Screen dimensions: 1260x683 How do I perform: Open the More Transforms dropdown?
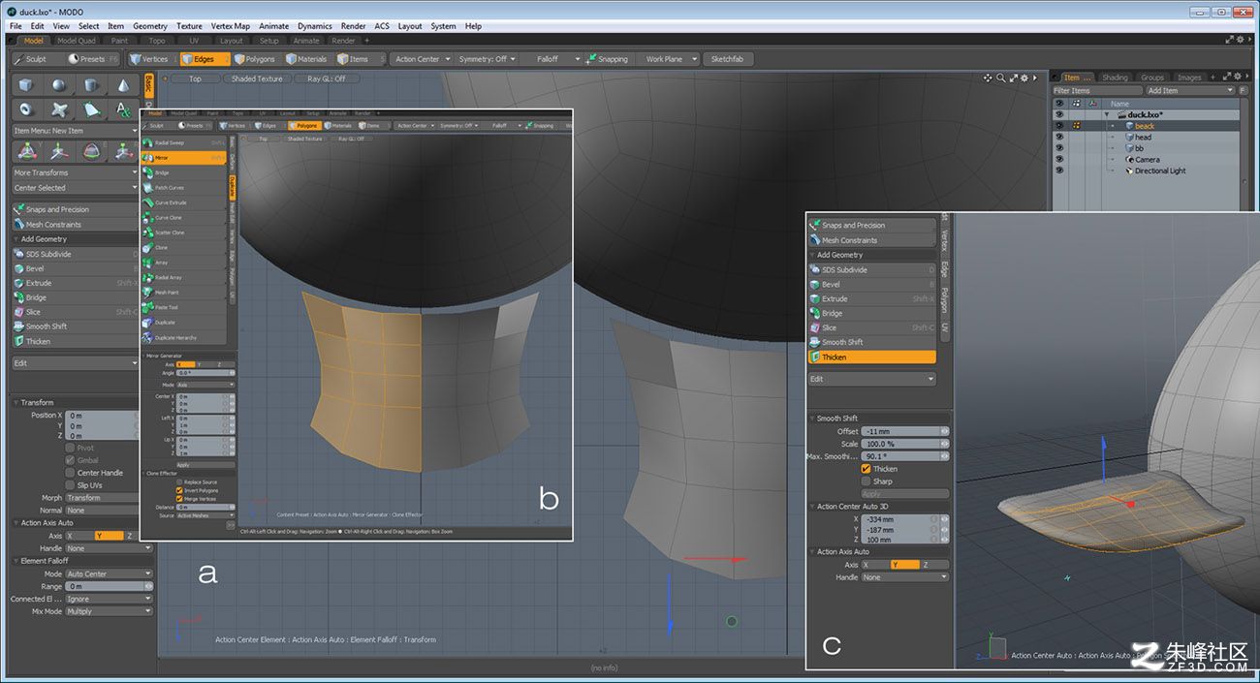click(76, 172)
